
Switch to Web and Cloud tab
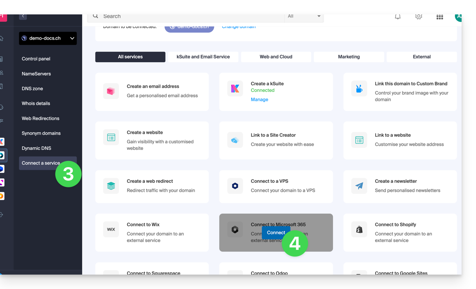276,57
